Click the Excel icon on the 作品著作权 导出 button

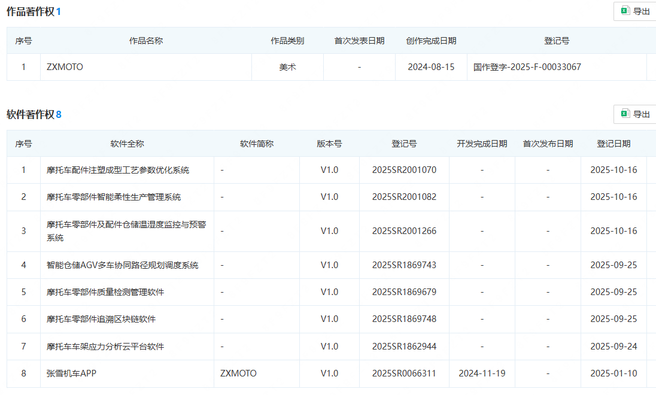coord(625,11)
